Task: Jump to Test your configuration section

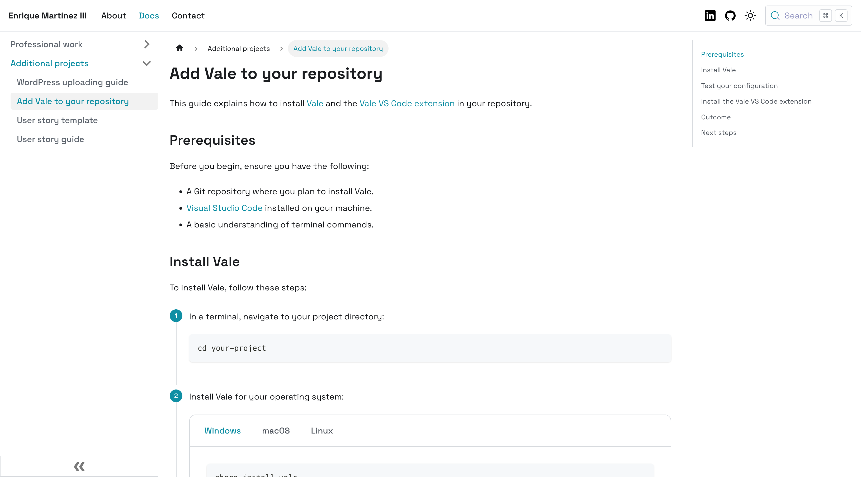Action: pyautogui.click(x=739, y=86)
